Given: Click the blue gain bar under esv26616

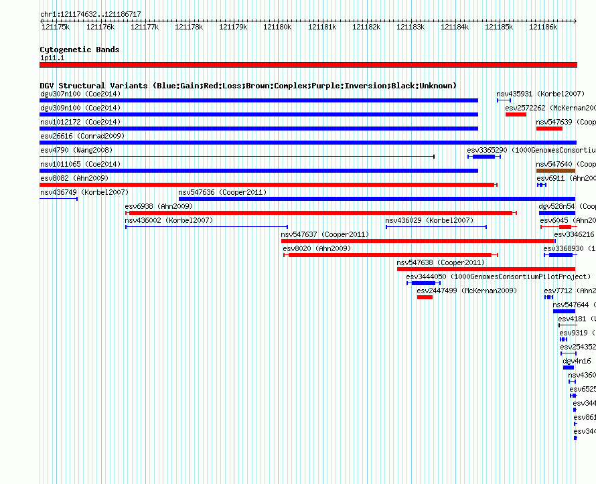Looking at the screenshot, I should (x=308, y=143).
